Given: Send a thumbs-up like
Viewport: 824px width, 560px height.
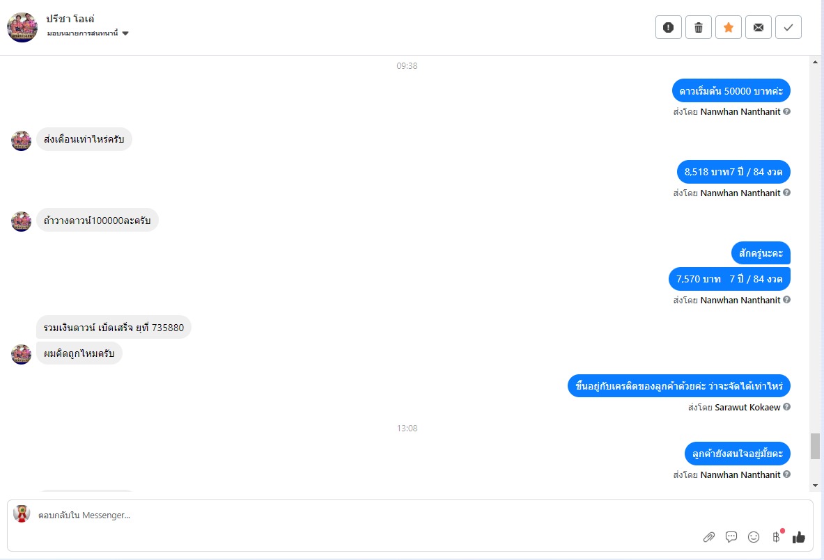Looking at the screenshot, I should pyautogui.click(x=799, y=537).
